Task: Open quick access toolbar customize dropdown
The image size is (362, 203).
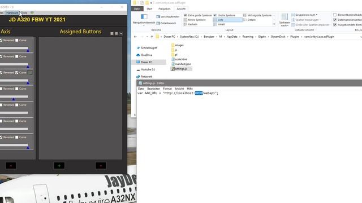Action: (151, 3)
